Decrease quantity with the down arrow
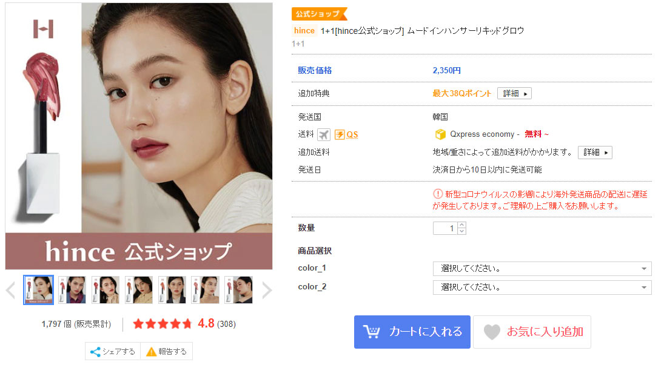 (461, 231)
